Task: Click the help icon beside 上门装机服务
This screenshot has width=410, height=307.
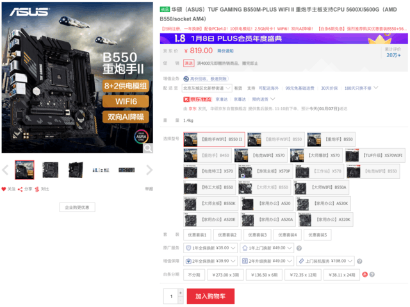Action: (359, 261)
